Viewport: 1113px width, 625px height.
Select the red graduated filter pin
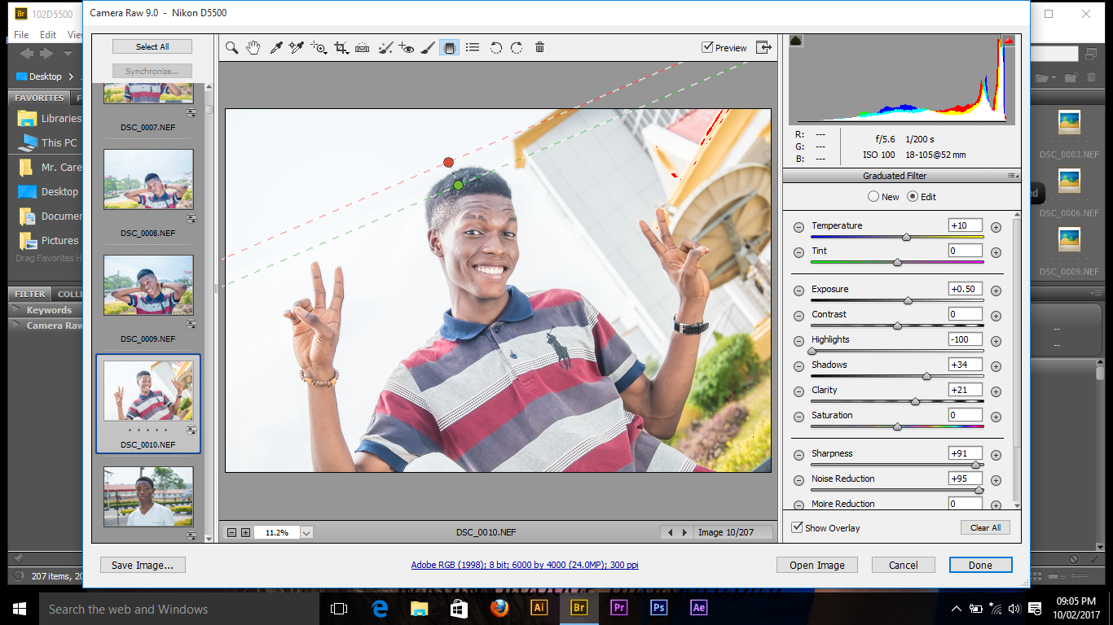coord(448,163)
